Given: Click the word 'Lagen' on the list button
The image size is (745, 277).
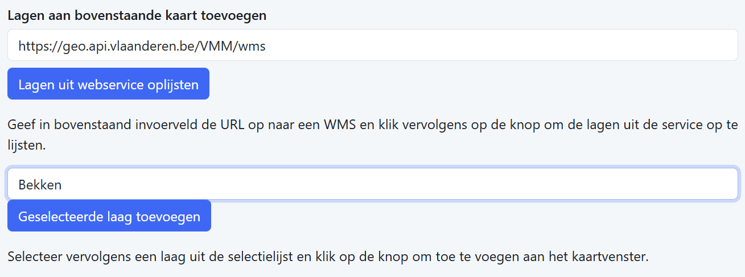Looking at the screenshot, I should [x=34, y=85].
